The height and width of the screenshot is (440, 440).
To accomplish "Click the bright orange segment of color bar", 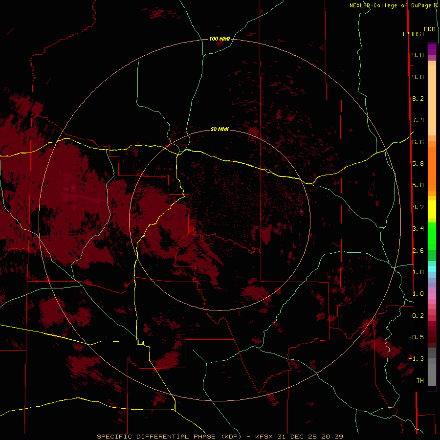I will 432,168.
